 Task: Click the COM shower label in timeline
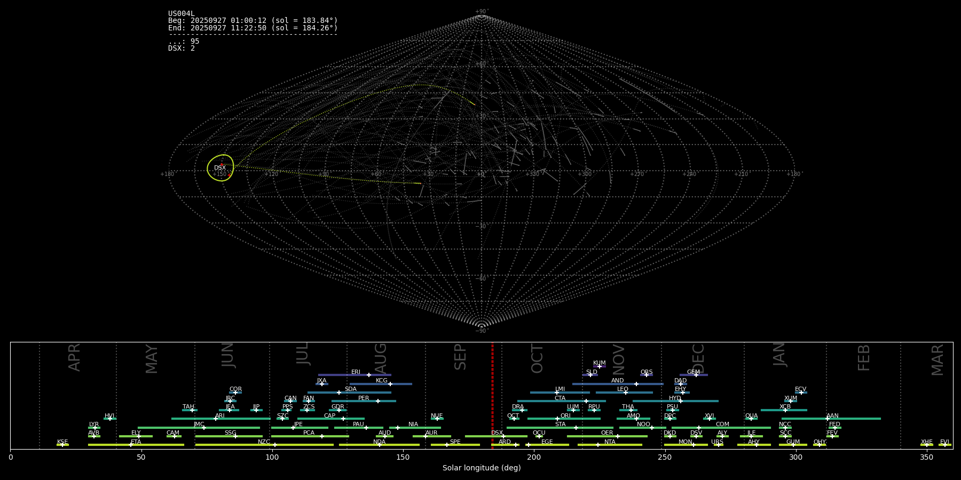point(722,425)
